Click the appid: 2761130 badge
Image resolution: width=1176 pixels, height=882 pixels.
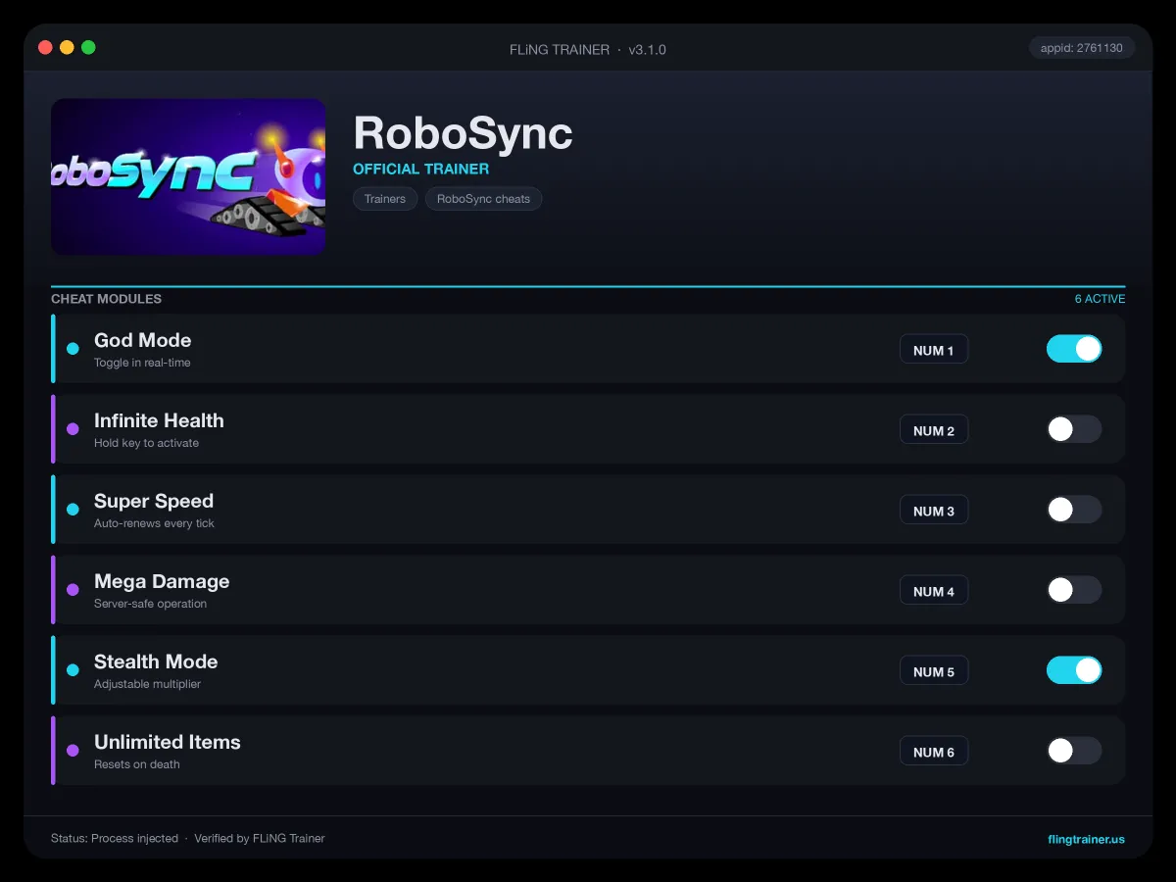(1082, 47)
